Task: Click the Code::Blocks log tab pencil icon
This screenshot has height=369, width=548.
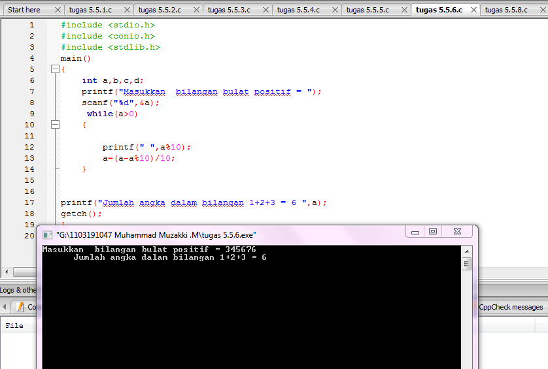Action: tap(20, 307)
